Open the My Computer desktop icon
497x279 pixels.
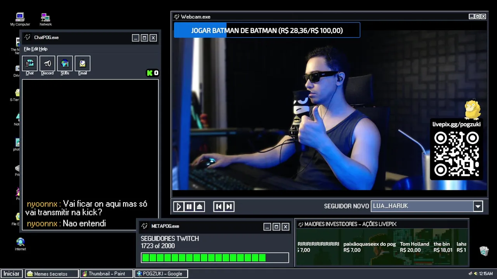tap(20, 19)
